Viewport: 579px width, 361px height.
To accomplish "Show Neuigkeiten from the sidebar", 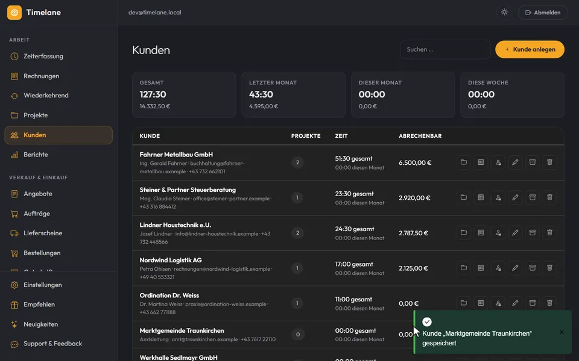I will [59, 324].
